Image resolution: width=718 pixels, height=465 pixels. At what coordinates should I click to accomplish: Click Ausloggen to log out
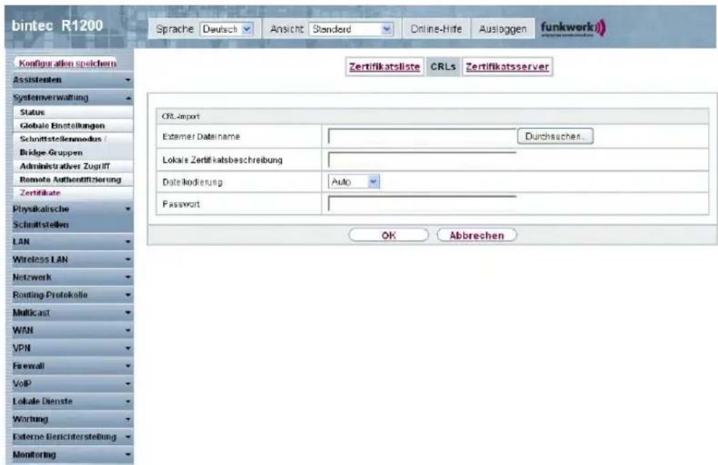[502, 29]
